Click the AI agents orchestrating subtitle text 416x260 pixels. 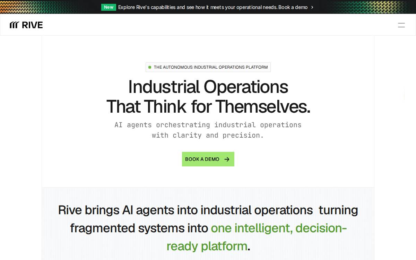[208, 130]
